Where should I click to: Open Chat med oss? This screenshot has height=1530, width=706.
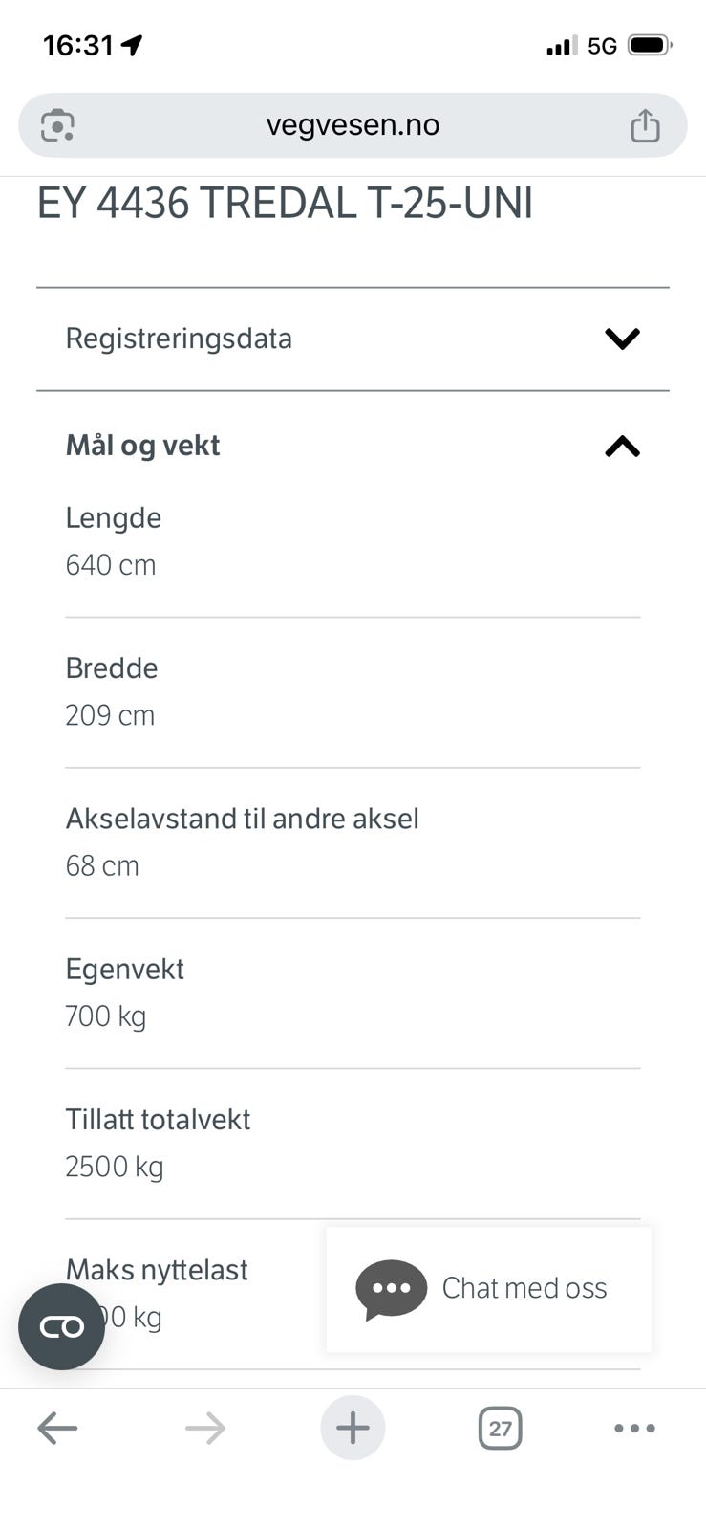click(488, 1289)
